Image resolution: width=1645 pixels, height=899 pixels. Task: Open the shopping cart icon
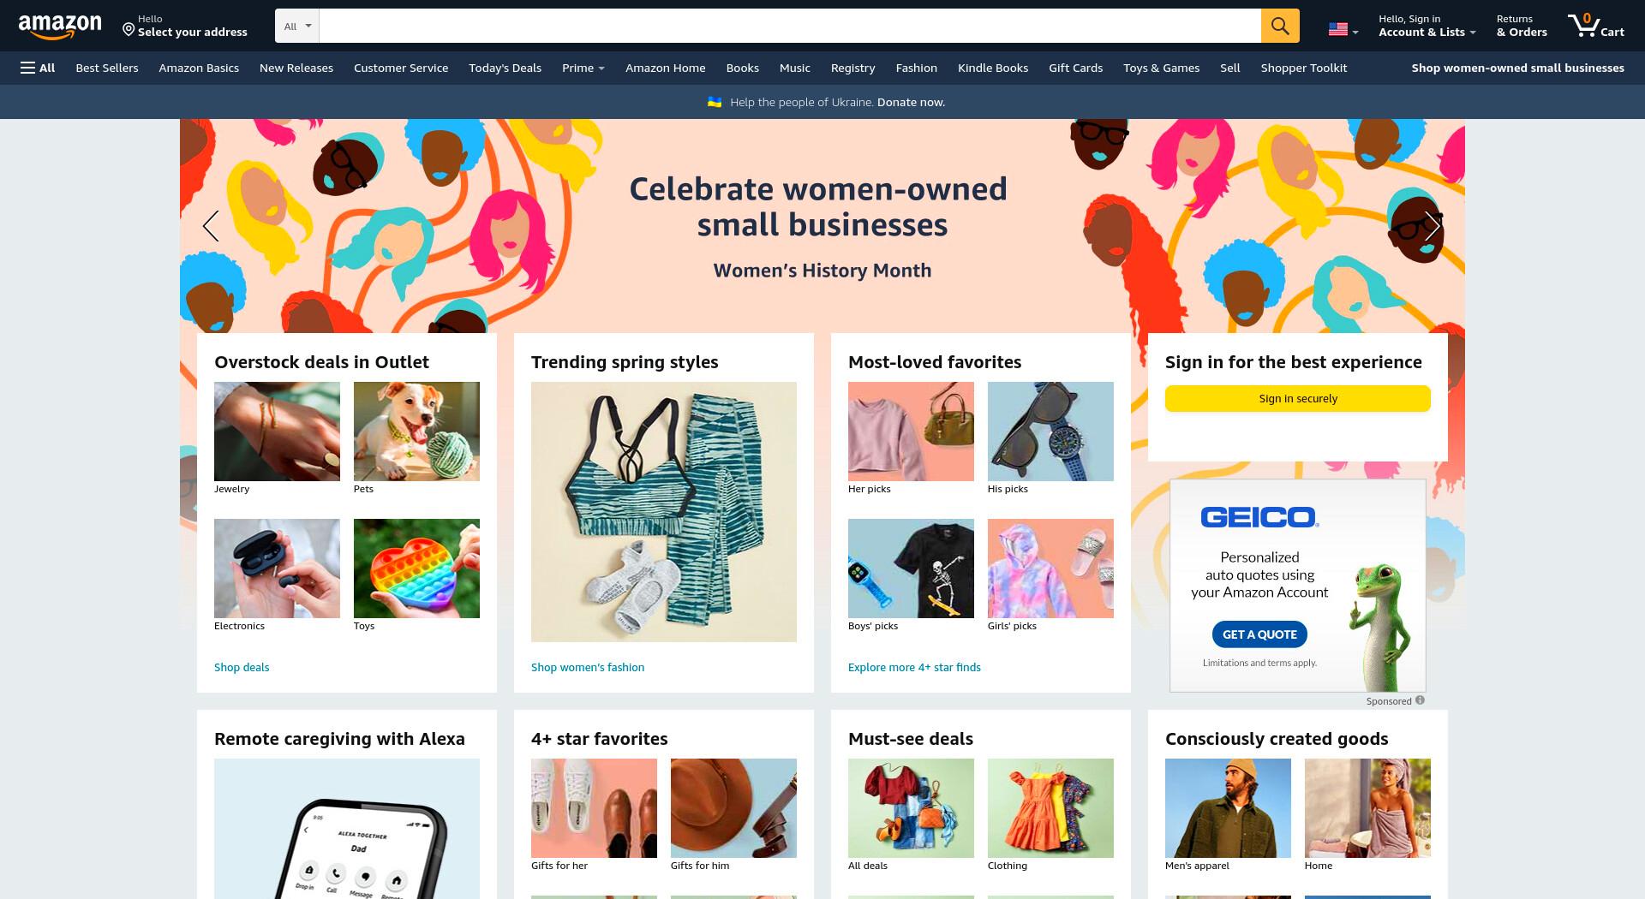(1595, 26)
